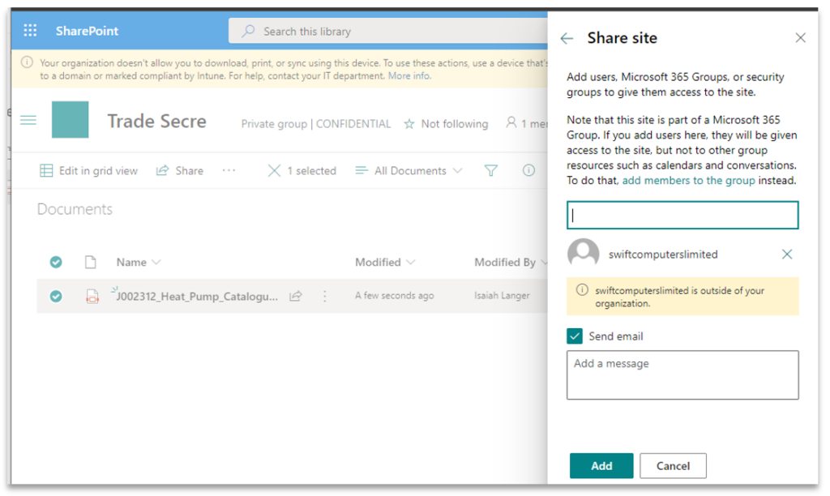Image resolution: width=830 pixels, height=496 pixels.
Task: Click the Documents library heading
Action: 75,209
